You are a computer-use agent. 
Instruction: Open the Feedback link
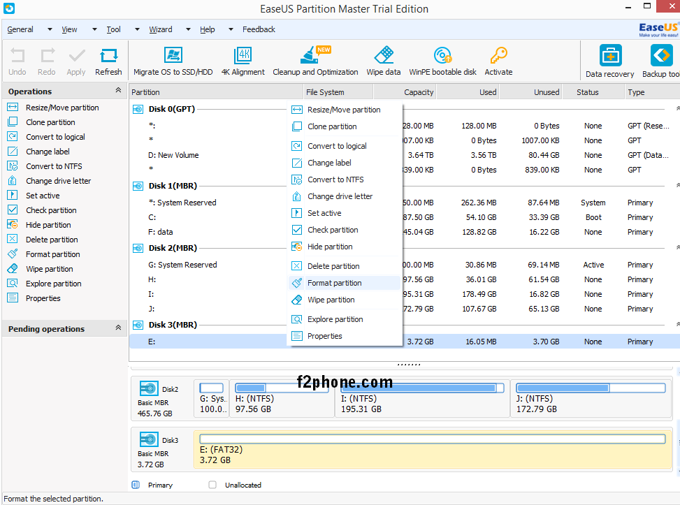[259, 29]
